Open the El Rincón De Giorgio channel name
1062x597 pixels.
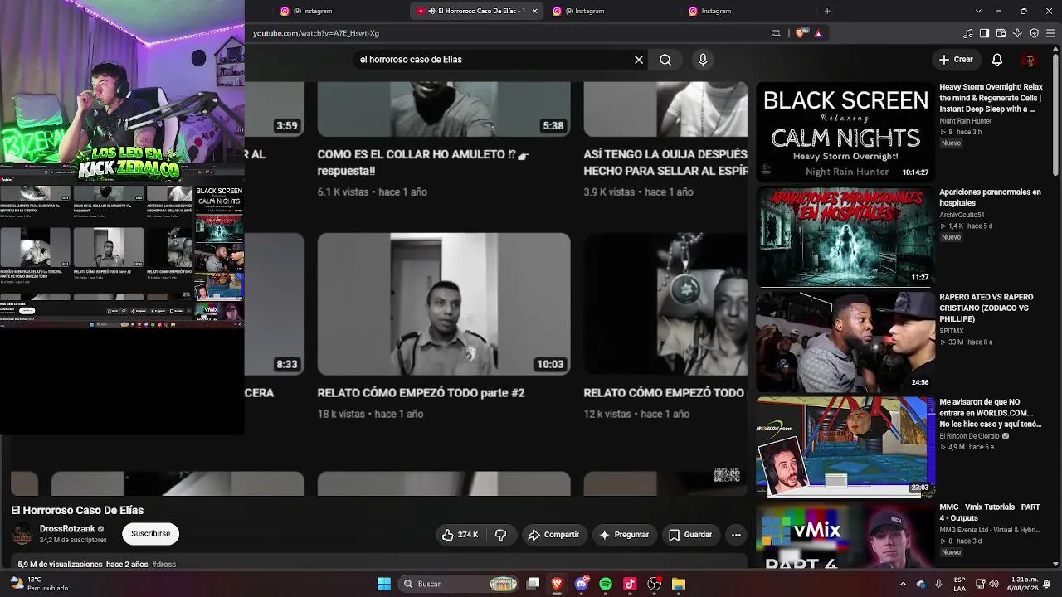click(969, 436)
